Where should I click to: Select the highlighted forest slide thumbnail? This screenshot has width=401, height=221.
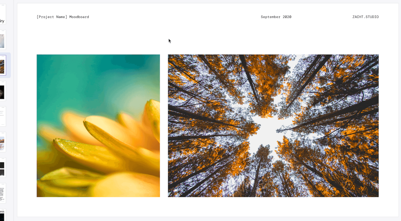click(x=3, y=65)
